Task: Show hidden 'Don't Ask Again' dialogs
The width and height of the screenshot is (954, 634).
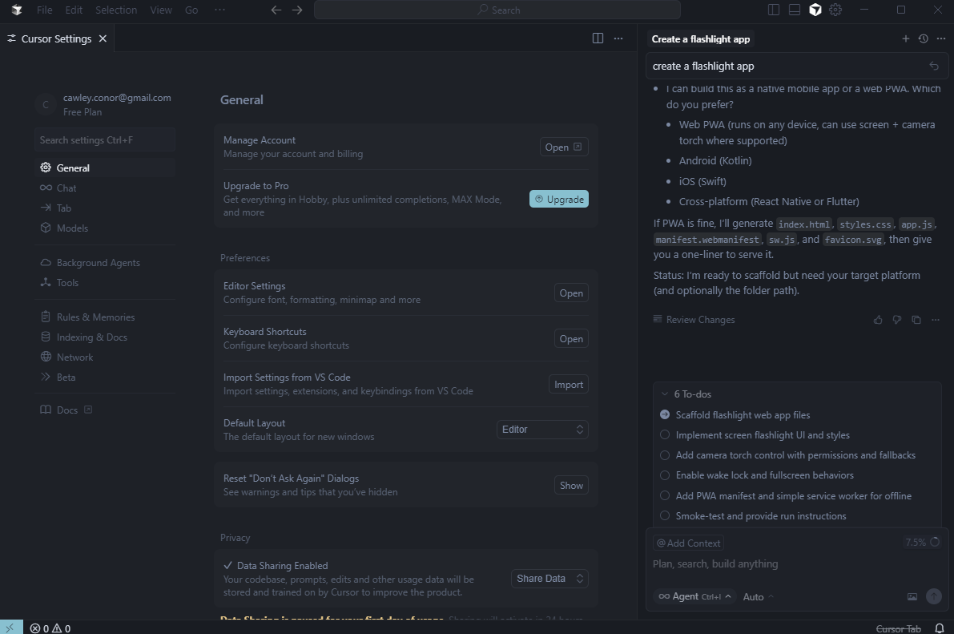Action: point(570,485)
